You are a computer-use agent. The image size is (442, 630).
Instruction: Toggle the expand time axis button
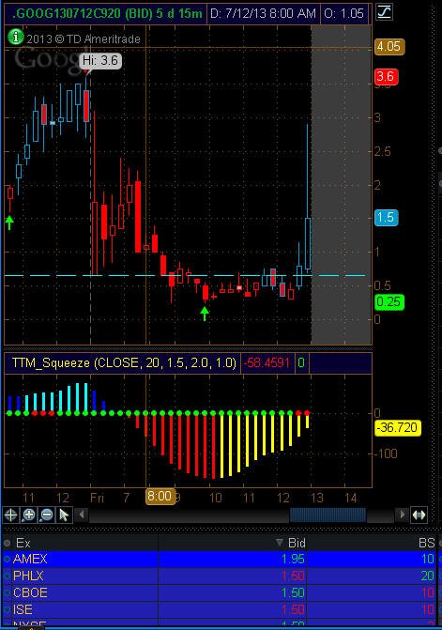[419, 515]
